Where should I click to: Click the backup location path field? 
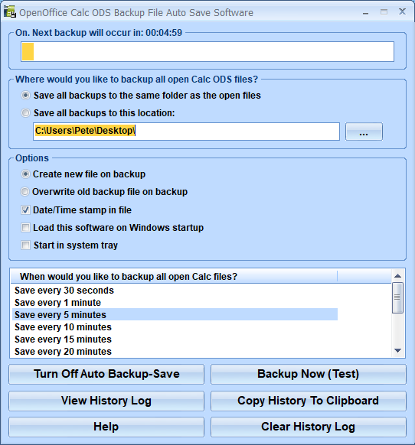click(186, 131)
